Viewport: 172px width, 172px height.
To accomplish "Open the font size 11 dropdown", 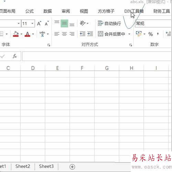I will [32, 23].
